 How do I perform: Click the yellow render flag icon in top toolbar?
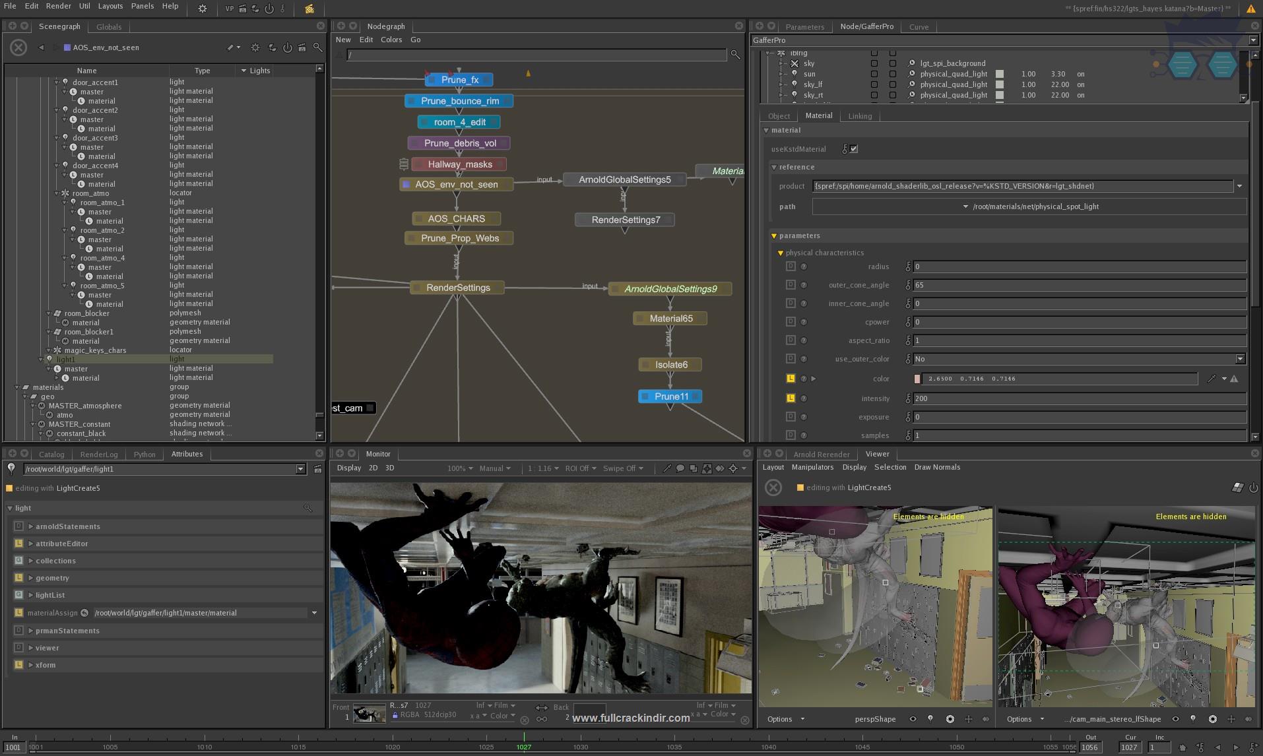[x=309, y=9]
